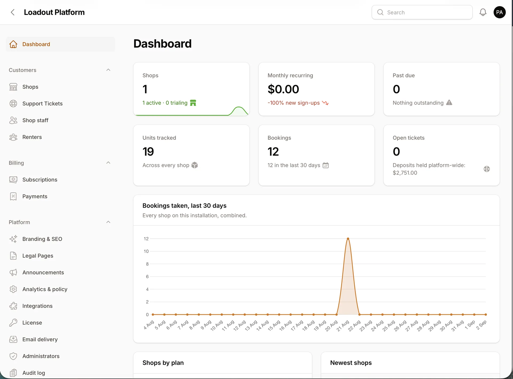The image size is (513, 379).
Task: Click the Renters group icon
Action: click(x=13, y=137)
